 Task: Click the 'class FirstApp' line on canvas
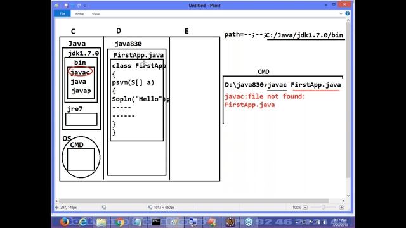coord(139,66)
